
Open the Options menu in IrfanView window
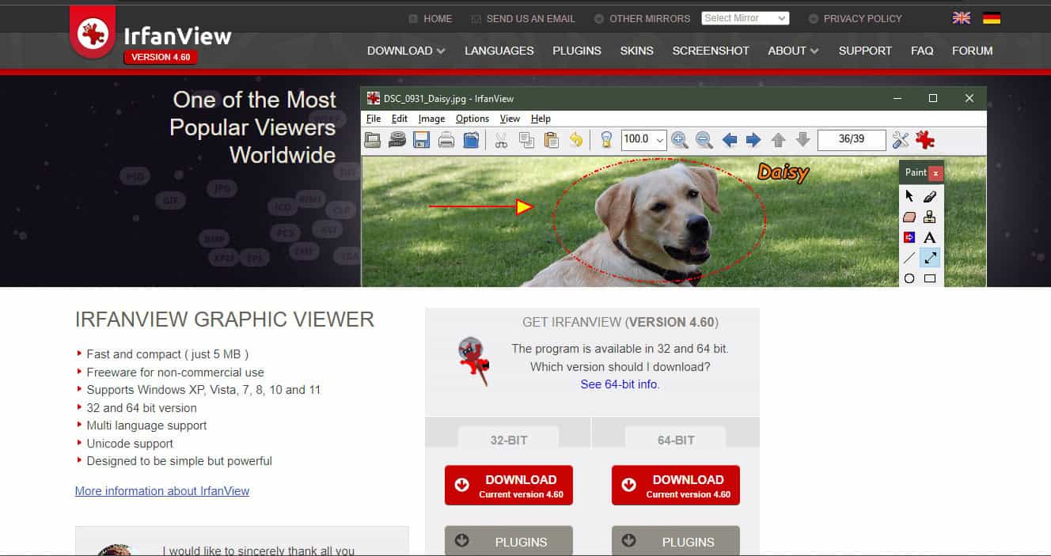[x=472, y=119]
